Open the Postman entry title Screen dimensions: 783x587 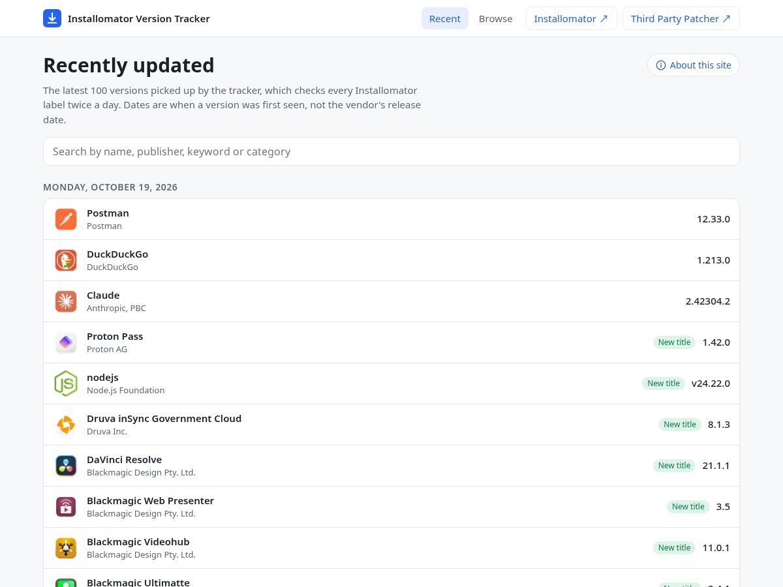pos(108,213)
